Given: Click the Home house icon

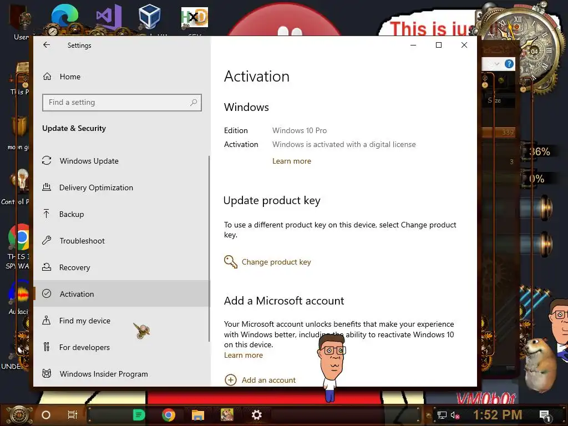Looking at the screenshot, I should (47, 77).
